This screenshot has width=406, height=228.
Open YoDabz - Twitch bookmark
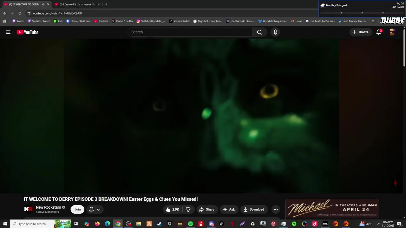click(x=39, y=21)
